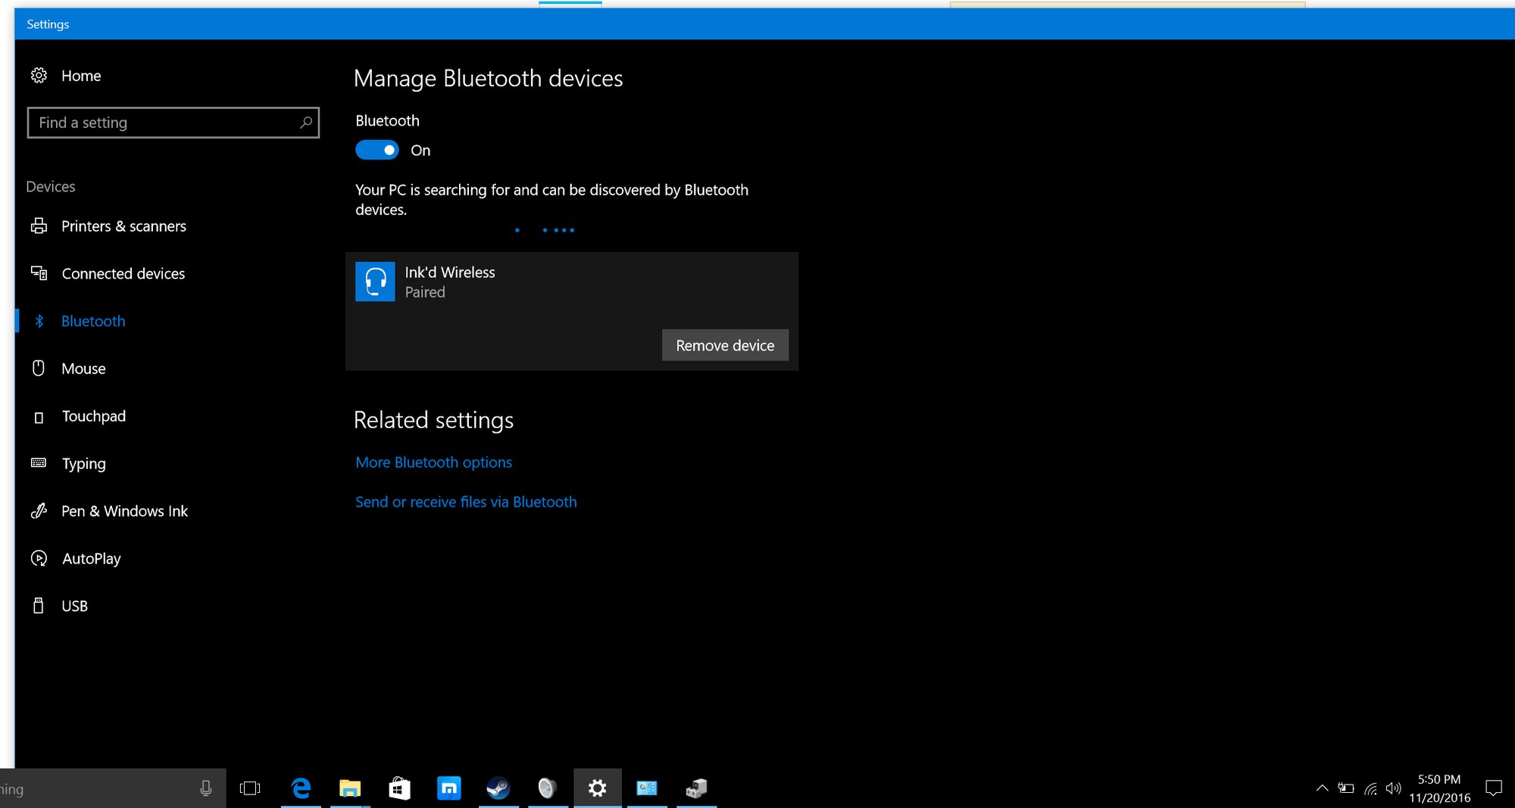This screenshot has width=1515, height=808.
Task: Click the USB drive icon
Action: pos(39,605)
